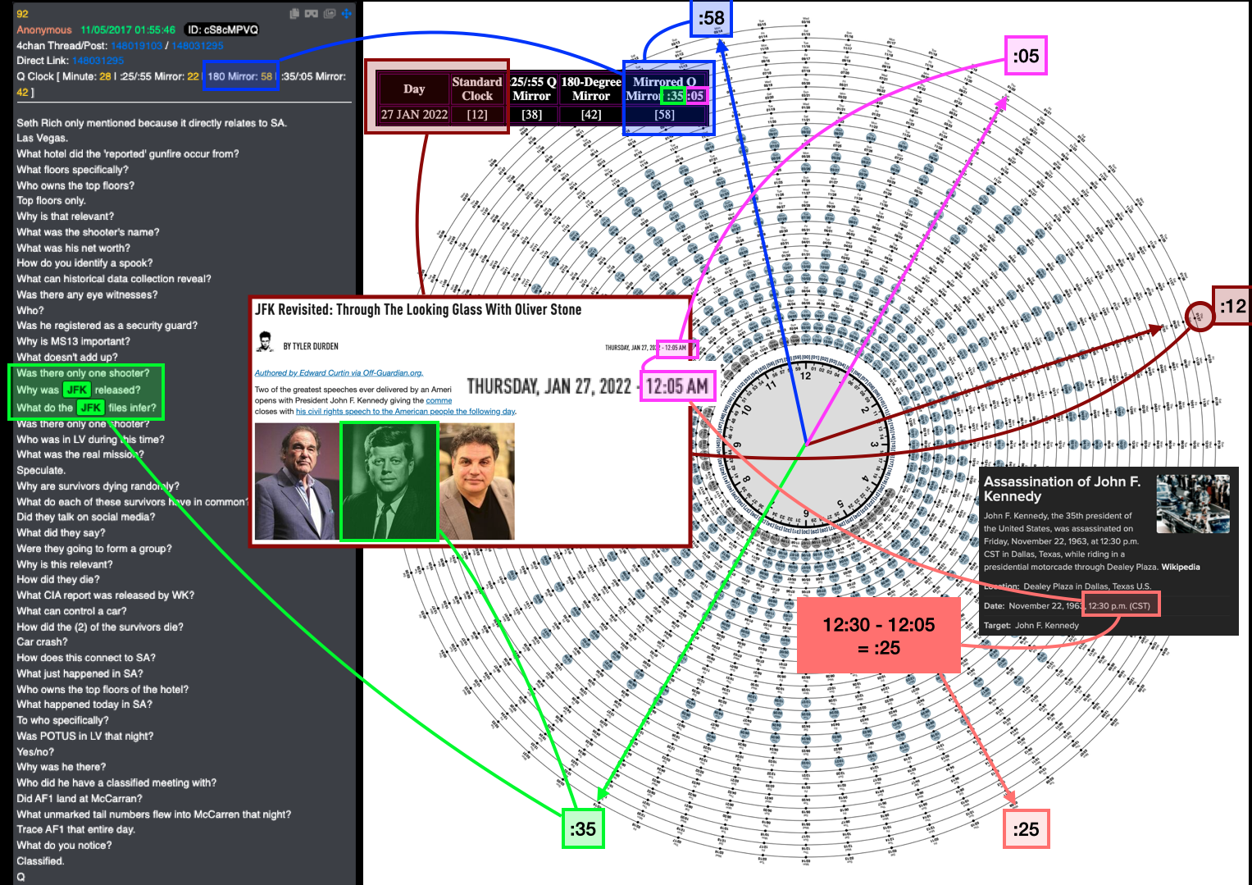Follow the Wikipedia link in assassination card
The height and width of the screenshot is (885, 1252).
pyautogui.click(x=1181, y=567)
